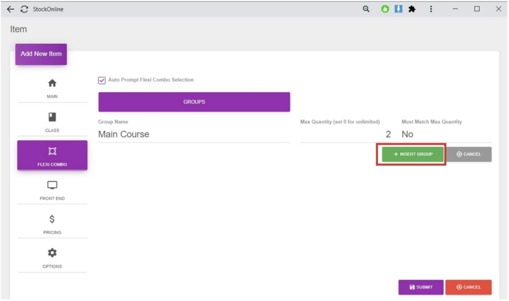This screenshot has width=509, height=301.
Task: Open the Must Match Max Quantity dropdown
Action: click(x=446, y=134)
